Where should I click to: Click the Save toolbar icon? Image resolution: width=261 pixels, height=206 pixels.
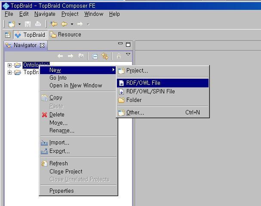(28, 24)
